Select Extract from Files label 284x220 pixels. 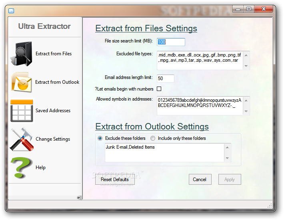[x=54, y=54]
